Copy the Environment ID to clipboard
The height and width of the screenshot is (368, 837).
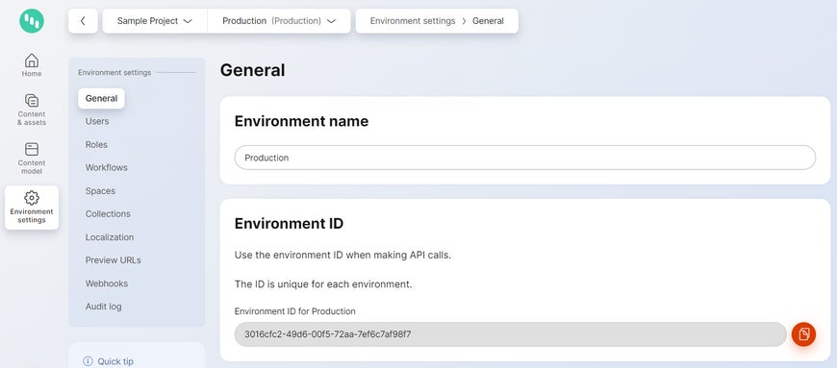(803, 334)
